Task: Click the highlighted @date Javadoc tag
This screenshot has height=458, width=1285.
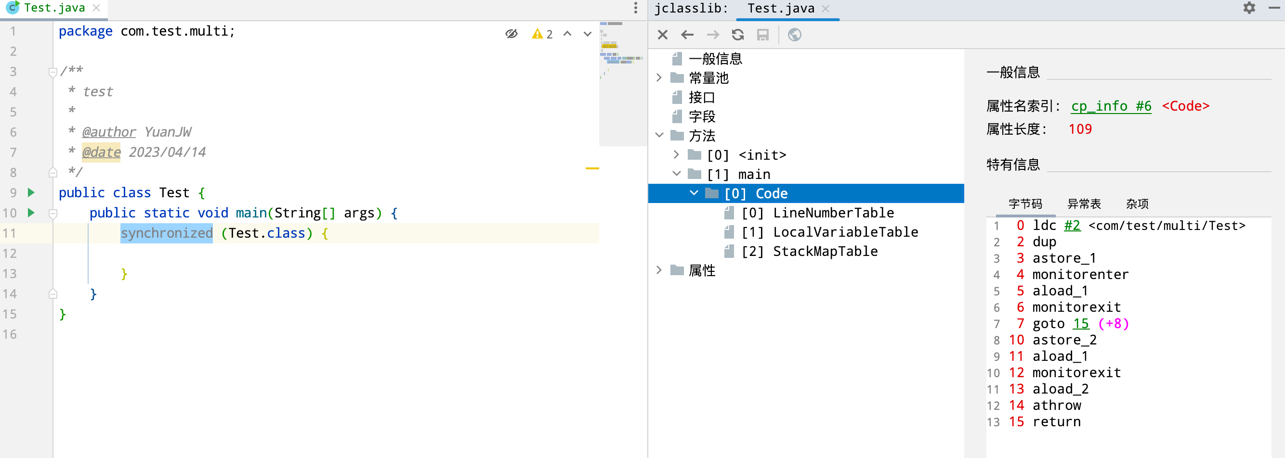Action: click(x=101, y=152)
